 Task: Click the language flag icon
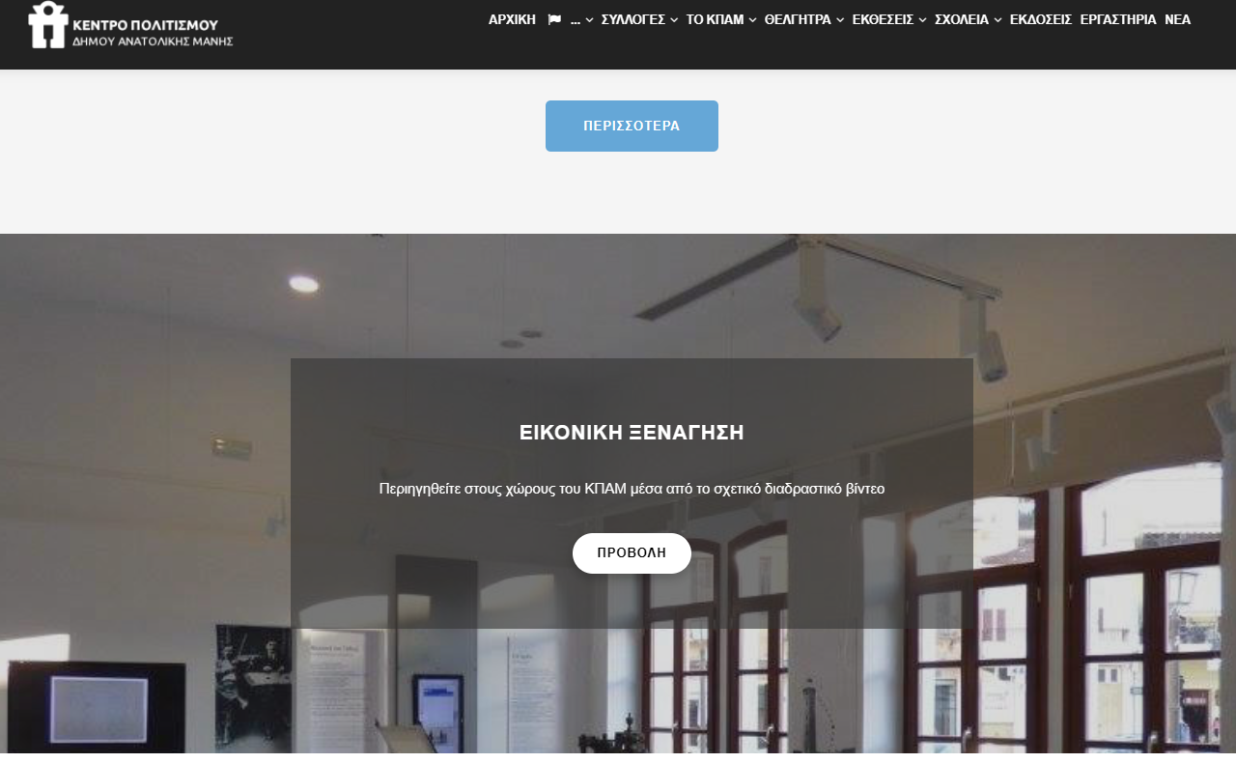554,20
